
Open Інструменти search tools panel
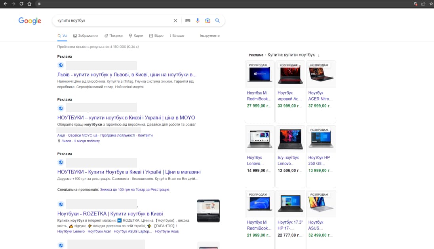pos(209,36)
